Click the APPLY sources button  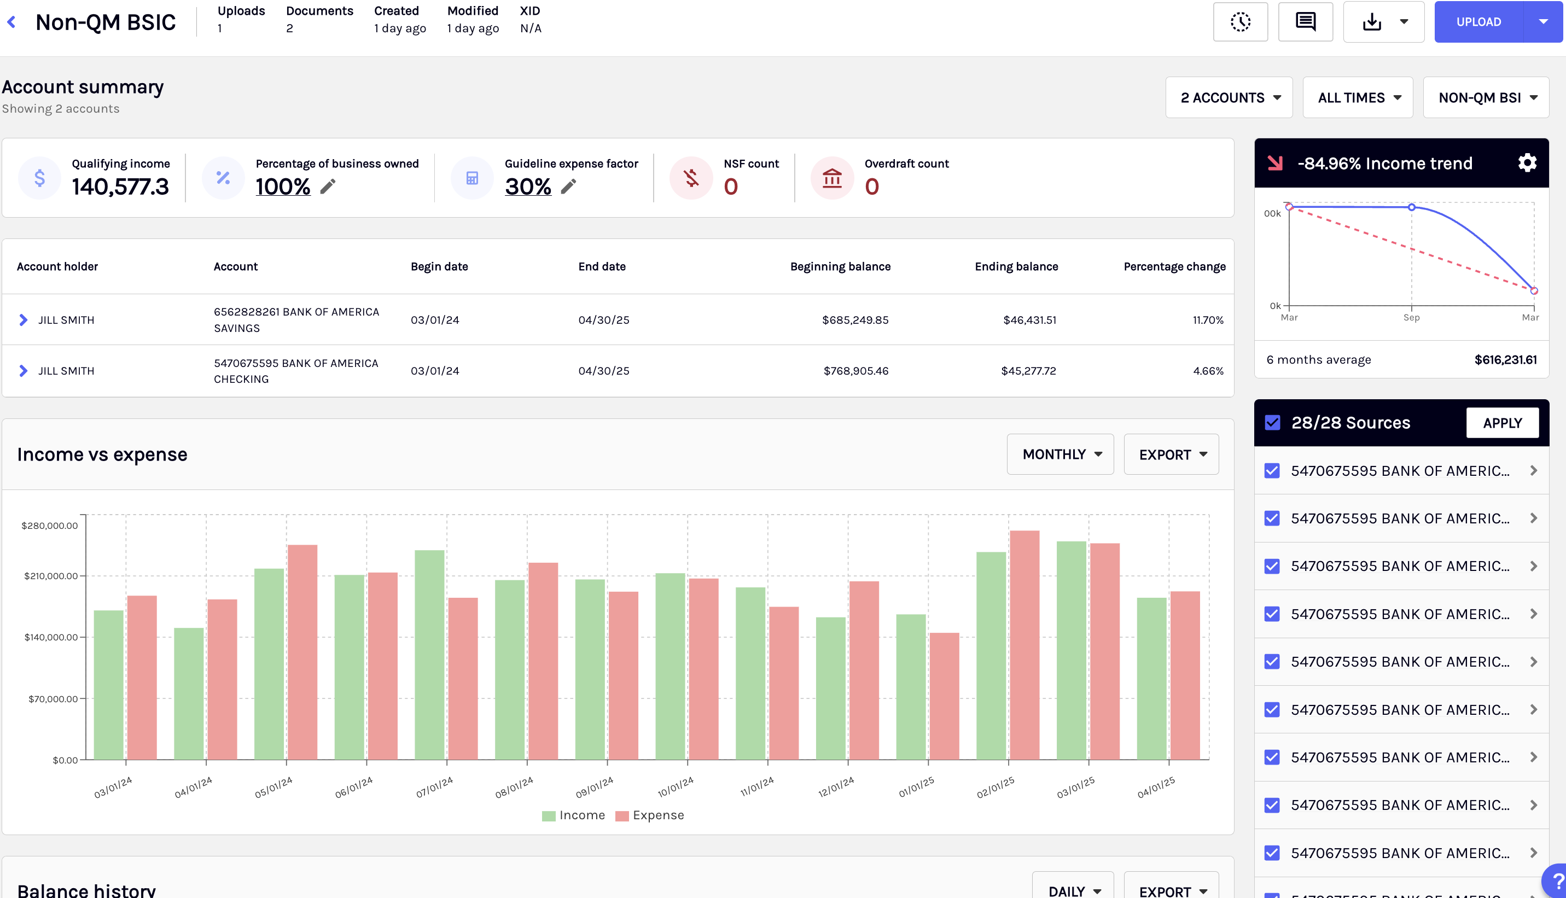click(x=1502, y=423)
